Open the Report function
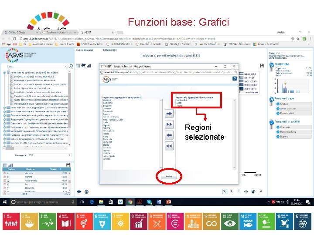This screenshot has height=235, width=314. click(x=294, y=137)
